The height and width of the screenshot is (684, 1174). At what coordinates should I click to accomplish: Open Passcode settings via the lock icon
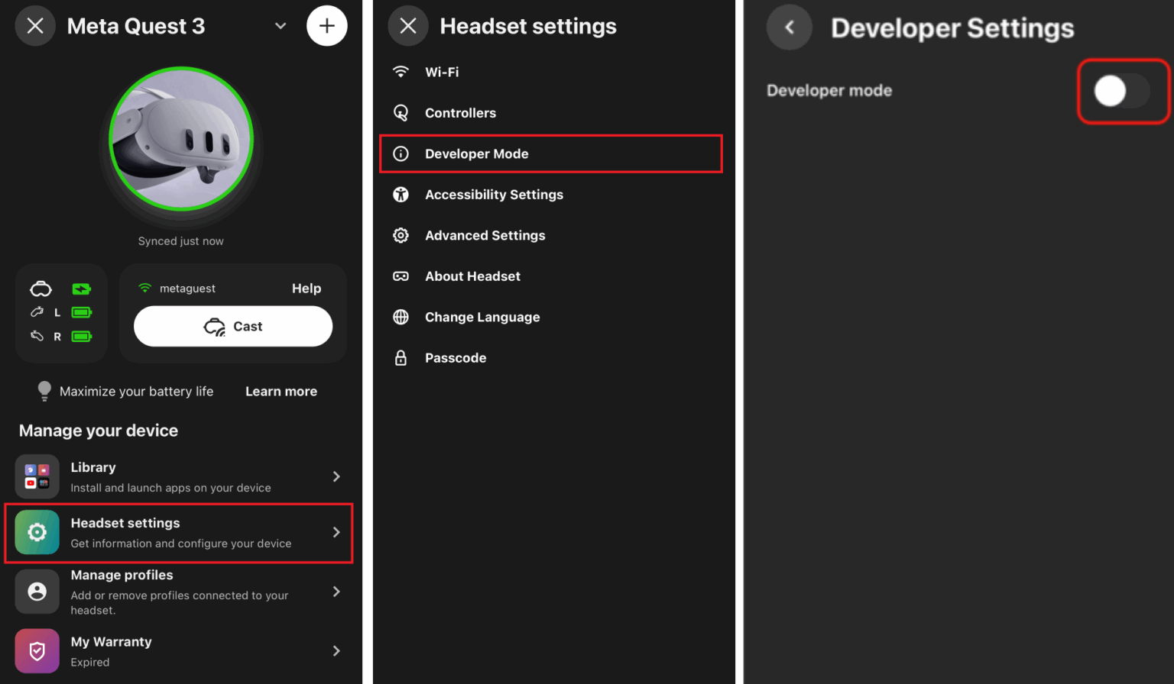point(401,357)
